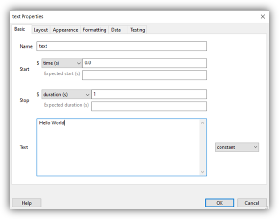
Task: Select the Formatting tab
Action: pos(94,30)
